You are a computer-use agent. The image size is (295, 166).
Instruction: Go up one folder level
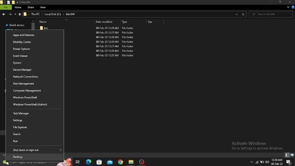20,14
